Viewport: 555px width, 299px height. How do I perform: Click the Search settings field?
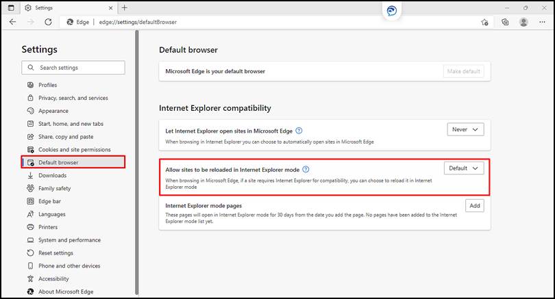point(73,68)
